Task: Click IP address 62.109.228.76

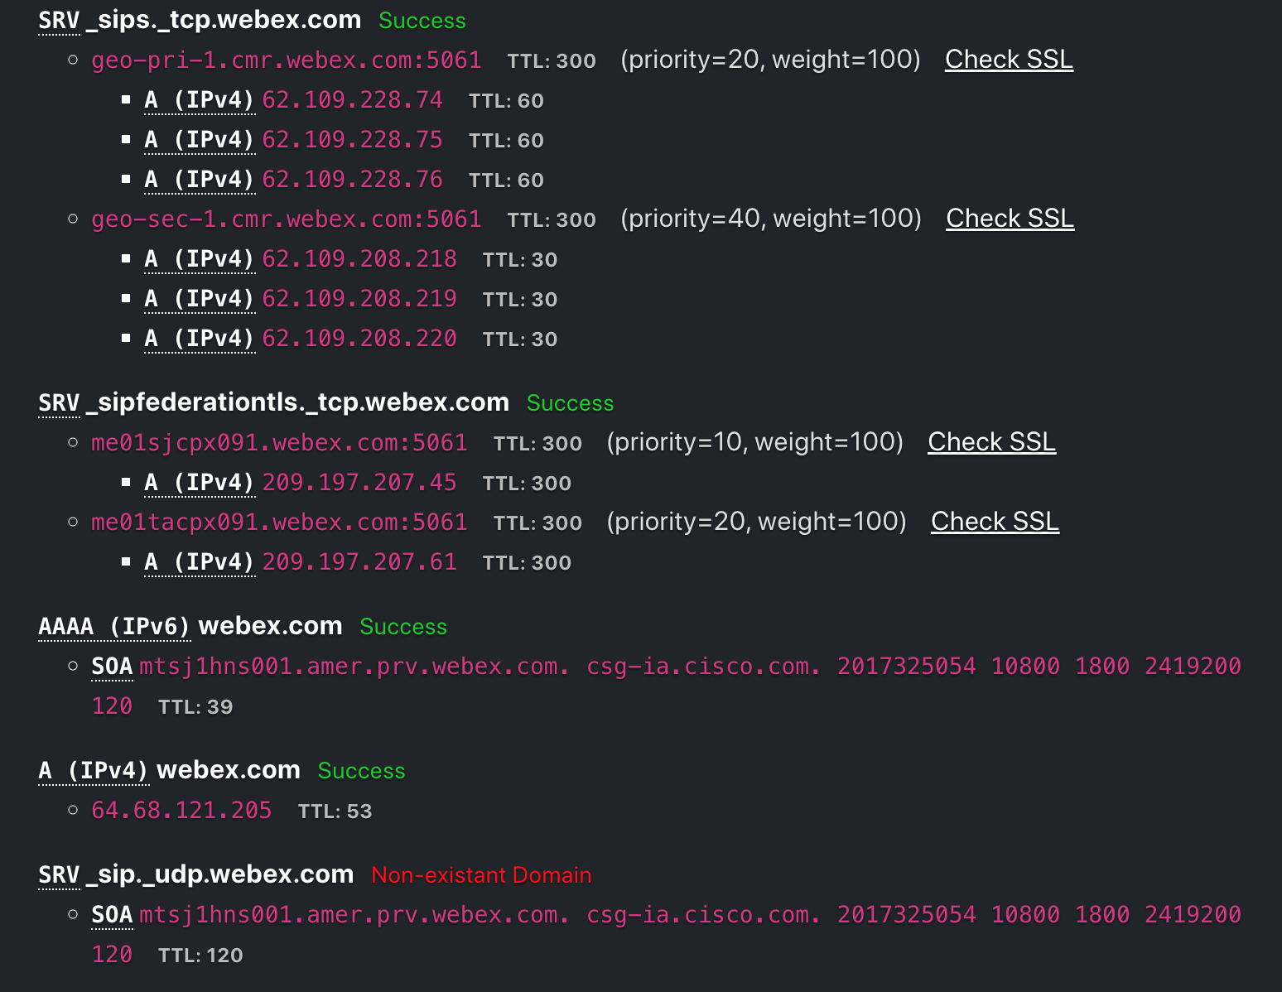Action: (x=352, y=180)
